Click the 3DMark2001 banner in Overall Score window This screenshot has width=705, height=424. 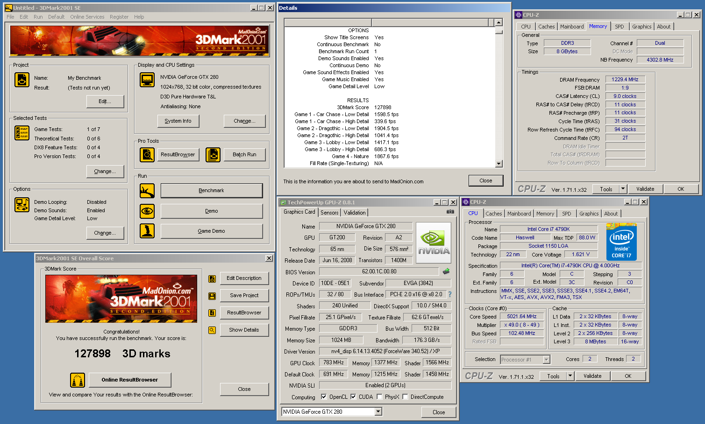click(x=121, y=299)
